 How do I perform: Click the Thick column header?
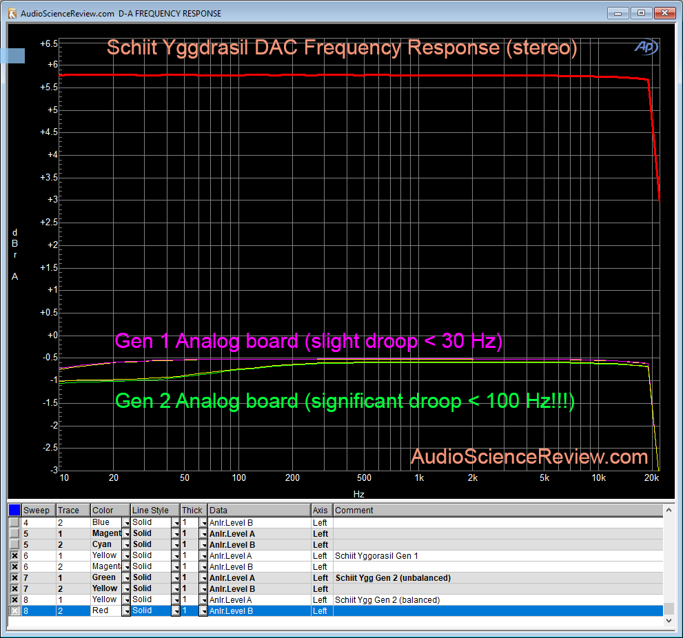pyautogui.click(x=194, y=510)
